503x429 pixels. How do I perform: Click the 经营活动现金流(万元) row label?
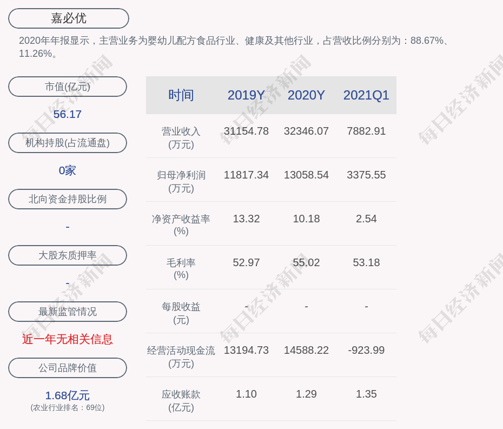click(x=181, y=357)
